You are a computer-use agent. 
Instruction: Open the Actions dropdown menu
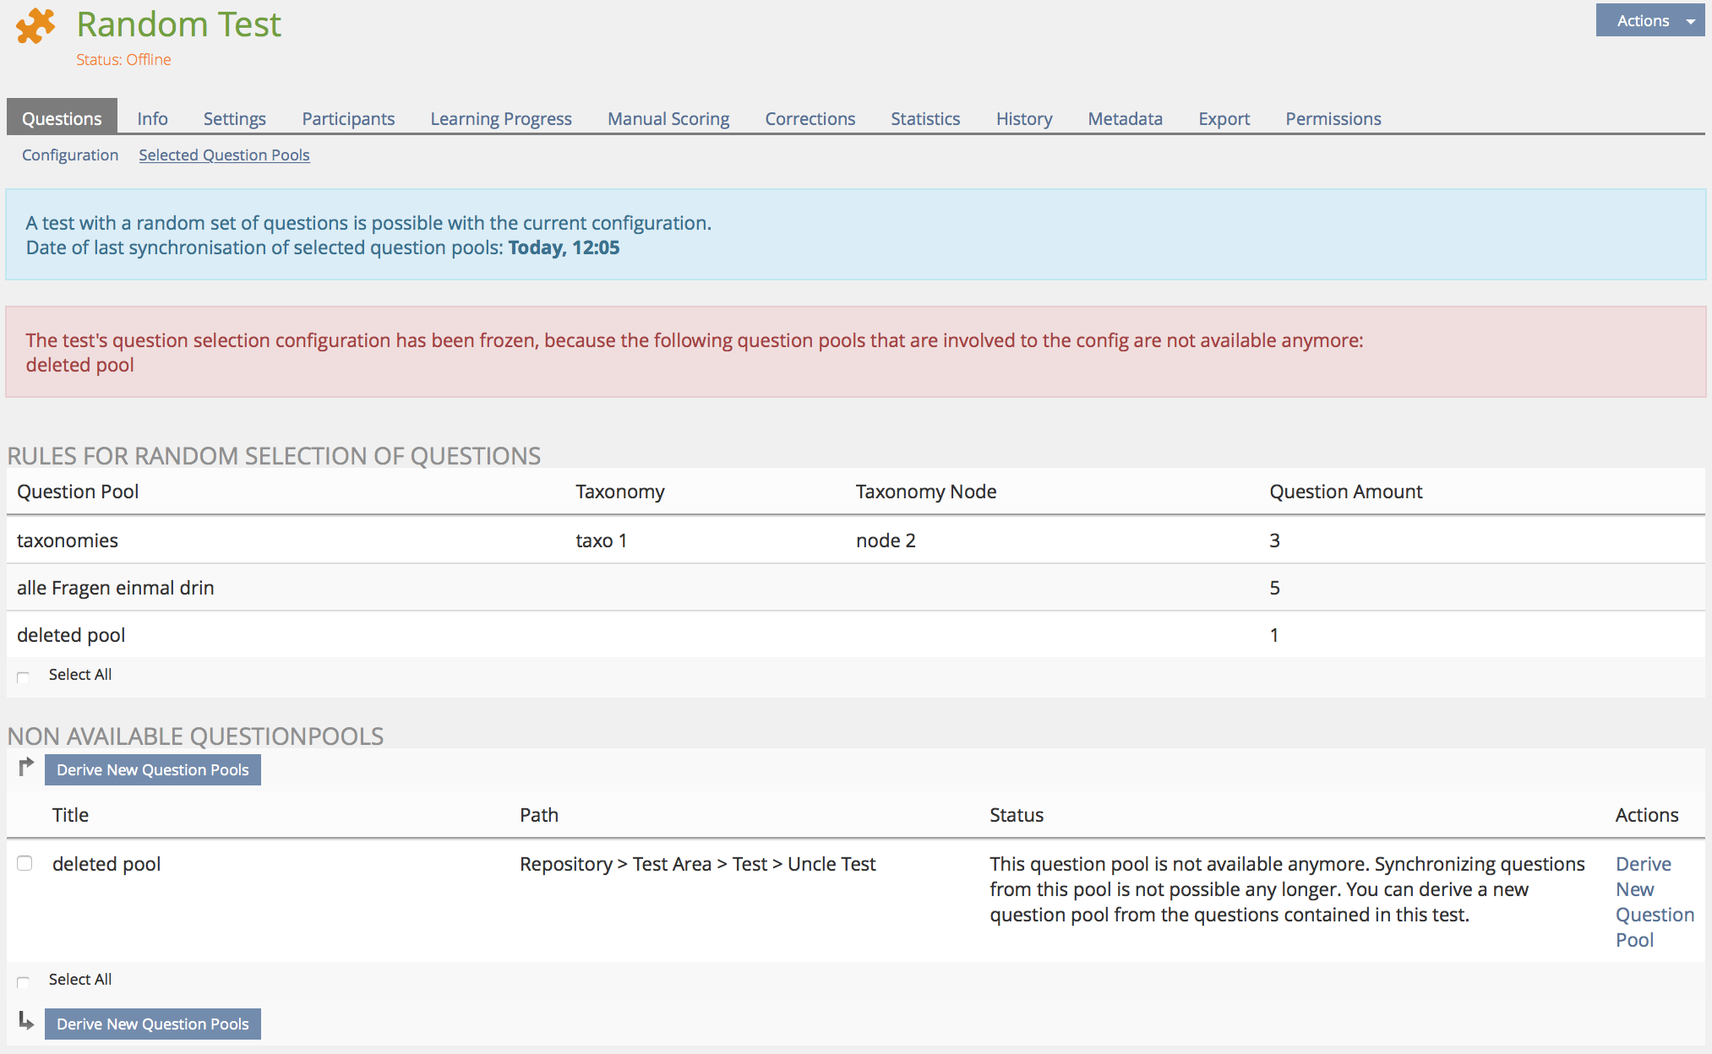pos(1649,21)
